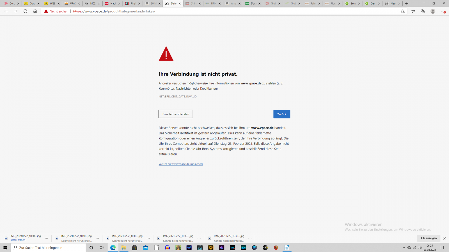
Task: Expand hidden system tray icons chevron
Action: (404, 248)
